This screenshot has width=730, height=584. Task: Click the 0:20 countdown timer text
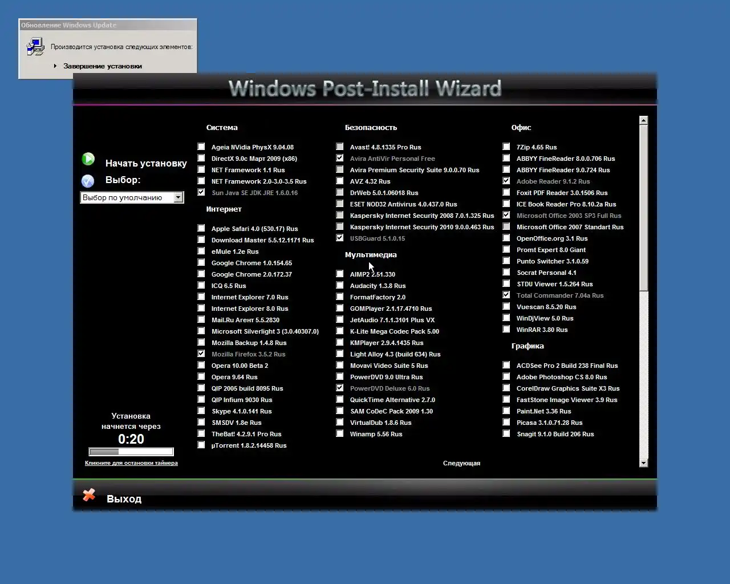(x=131, y=439)
